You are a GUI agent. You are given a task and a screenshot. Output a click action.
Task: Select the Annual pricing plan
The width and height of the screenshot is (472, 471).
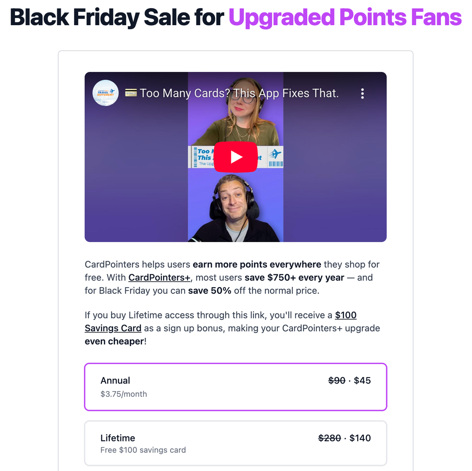click(x=235, y=387)
